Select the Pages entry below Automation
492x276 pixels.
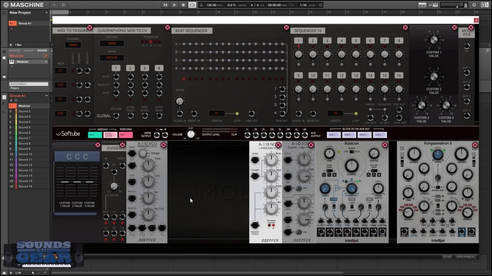[x=15, y=88]
